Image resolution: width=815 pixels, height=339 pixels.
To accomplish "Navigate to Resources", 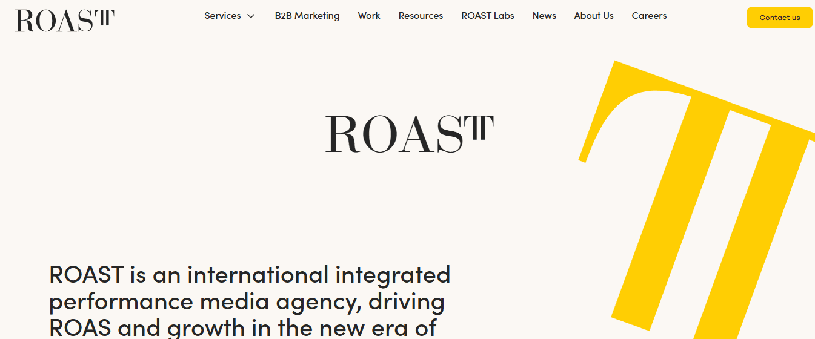I will (x=421, y=16).
